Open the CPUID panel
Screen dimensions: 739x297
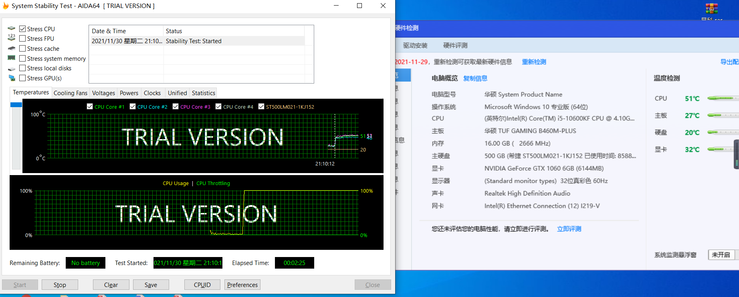coord(202,285)
